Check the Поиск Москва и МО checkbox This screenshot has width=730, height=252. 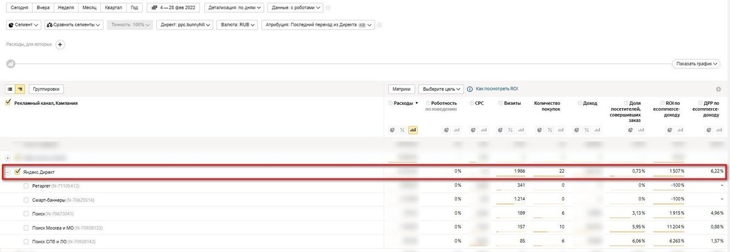(26, 228)
